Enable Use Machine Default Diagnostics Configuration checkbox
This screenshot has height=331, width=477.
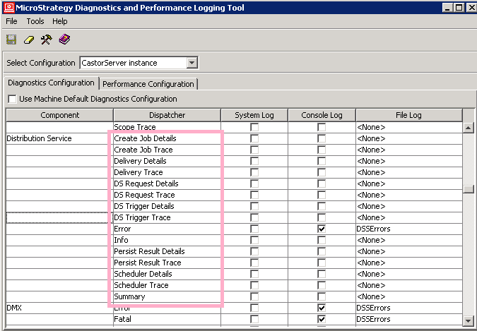click(x=12, y=99)
